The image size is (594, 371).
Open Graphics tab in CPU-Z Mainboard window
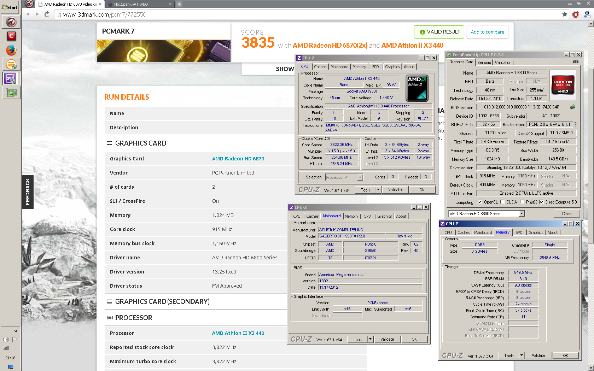click(385, 216)
